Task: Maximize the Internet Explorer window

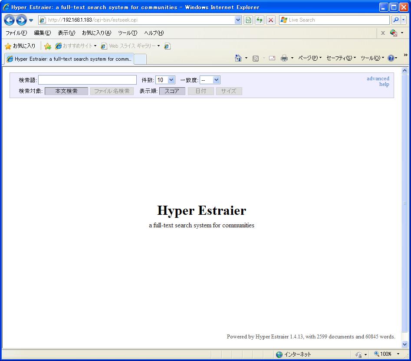Action: pos(394,7)
